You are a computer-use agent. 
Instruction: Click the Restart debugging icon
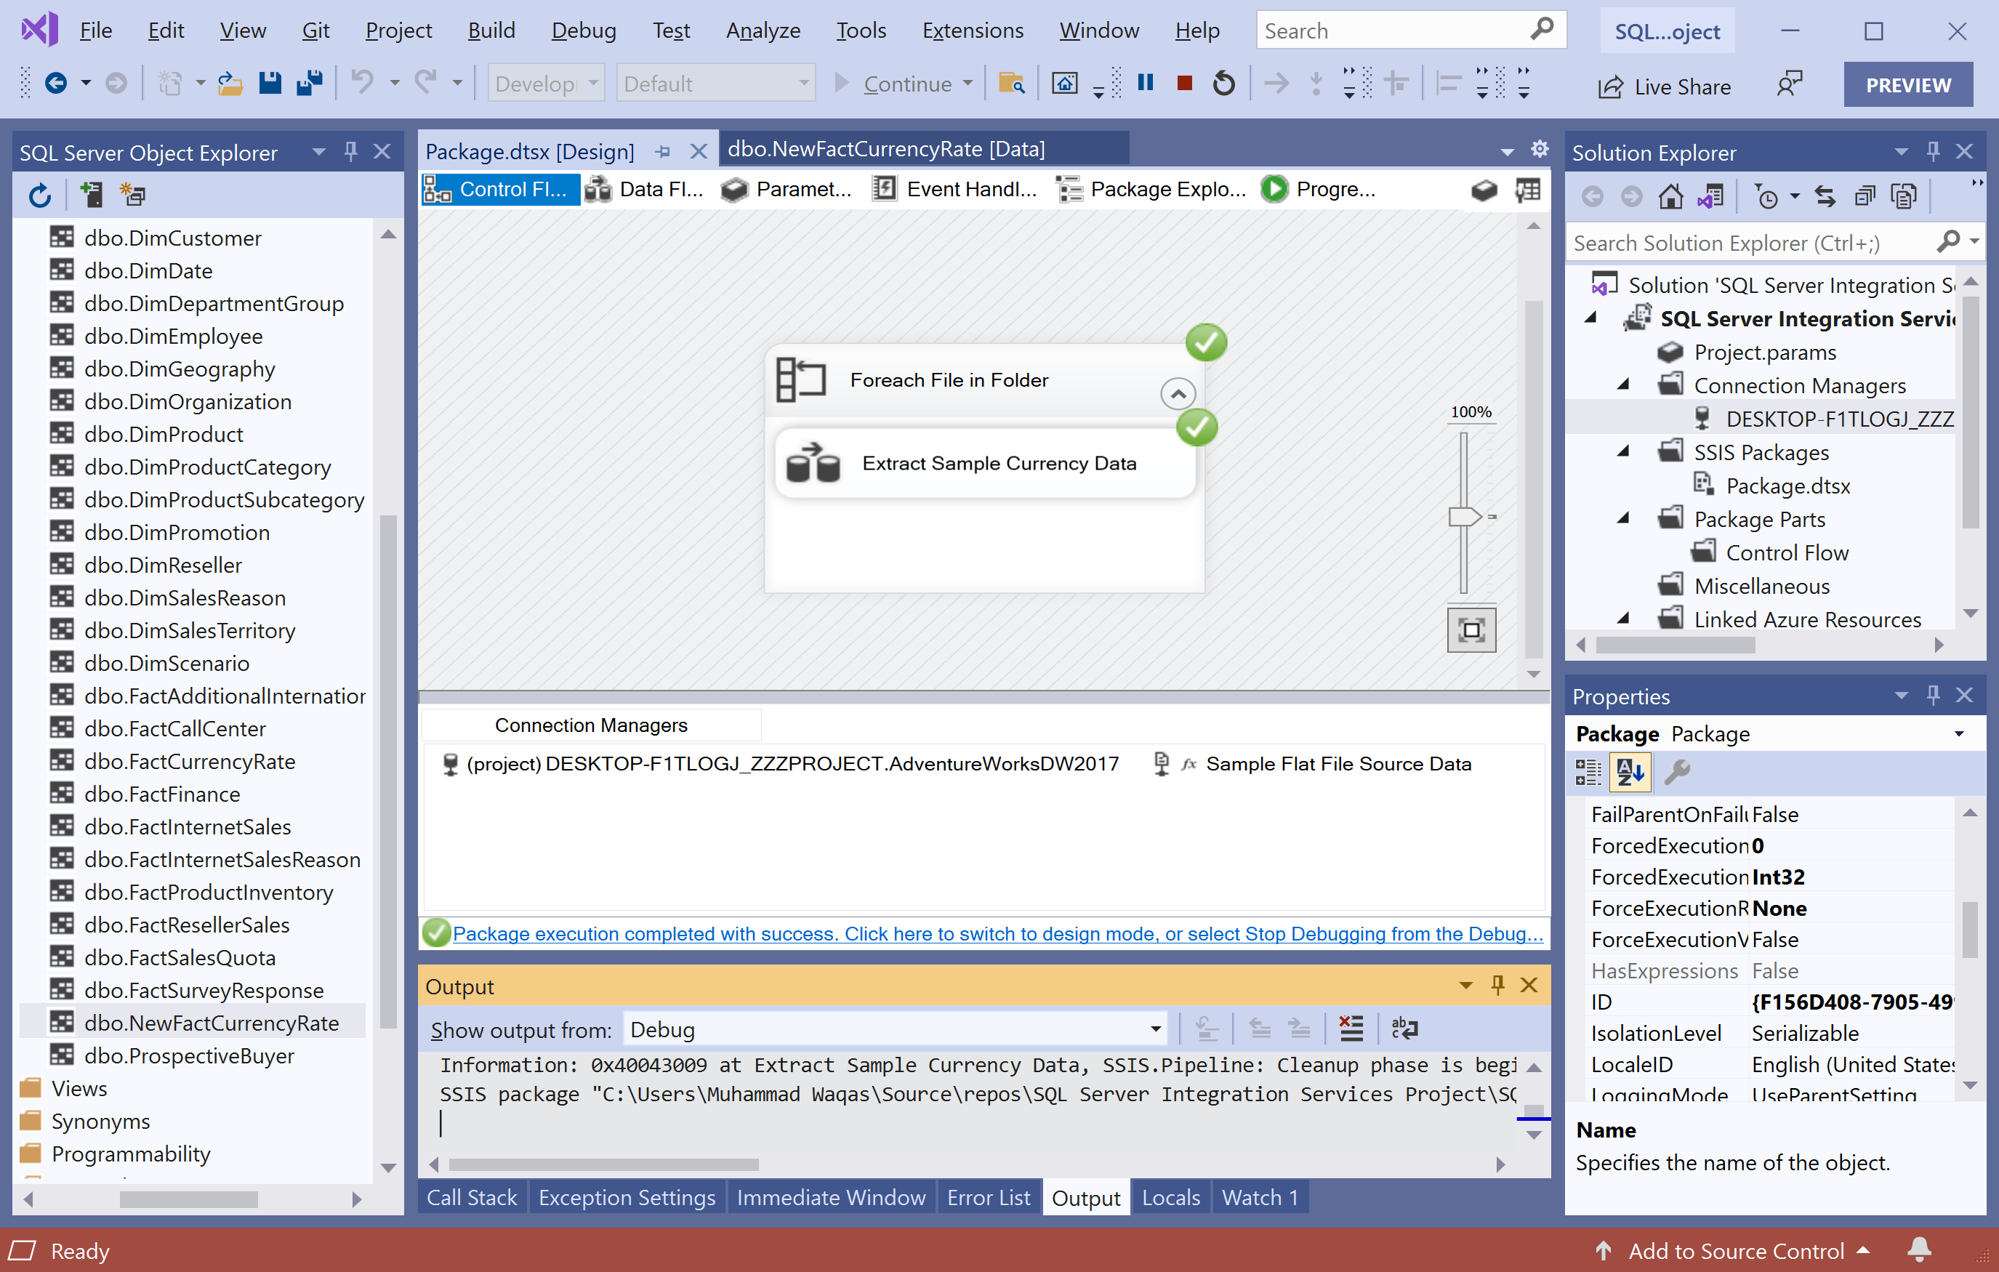pos(1223,83)
